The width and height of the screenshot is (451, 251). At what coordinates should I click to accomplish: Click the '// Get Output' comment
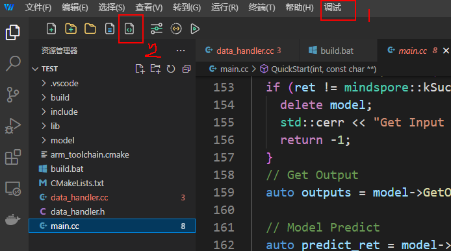[x=312, y=175]
